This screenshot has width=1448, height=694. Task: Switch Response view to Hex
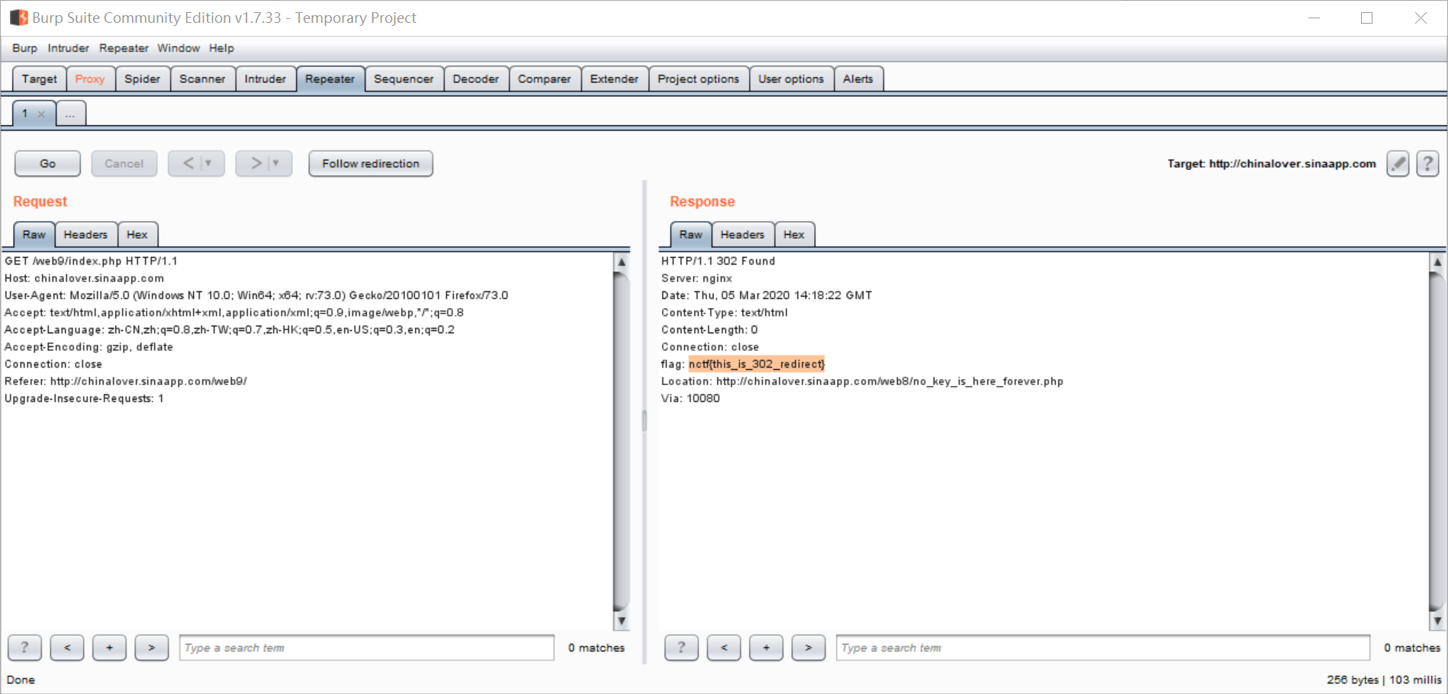click(x=794, y=234)
